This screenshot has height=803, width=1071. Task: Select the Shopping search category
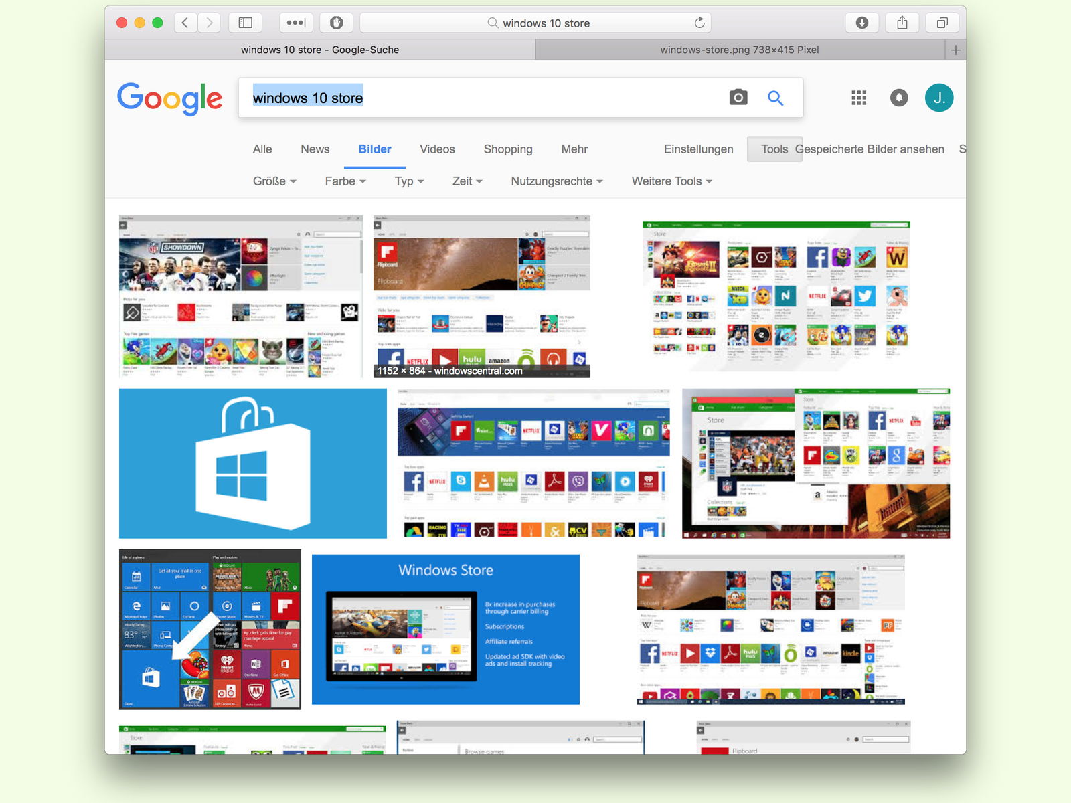508,149
